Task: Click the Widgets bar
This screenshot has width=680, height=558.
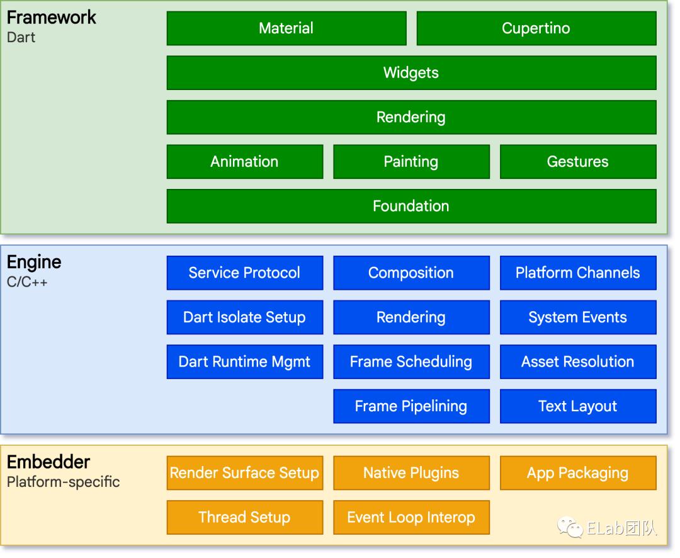Action: pyautogui.click(x=411, y=72)
